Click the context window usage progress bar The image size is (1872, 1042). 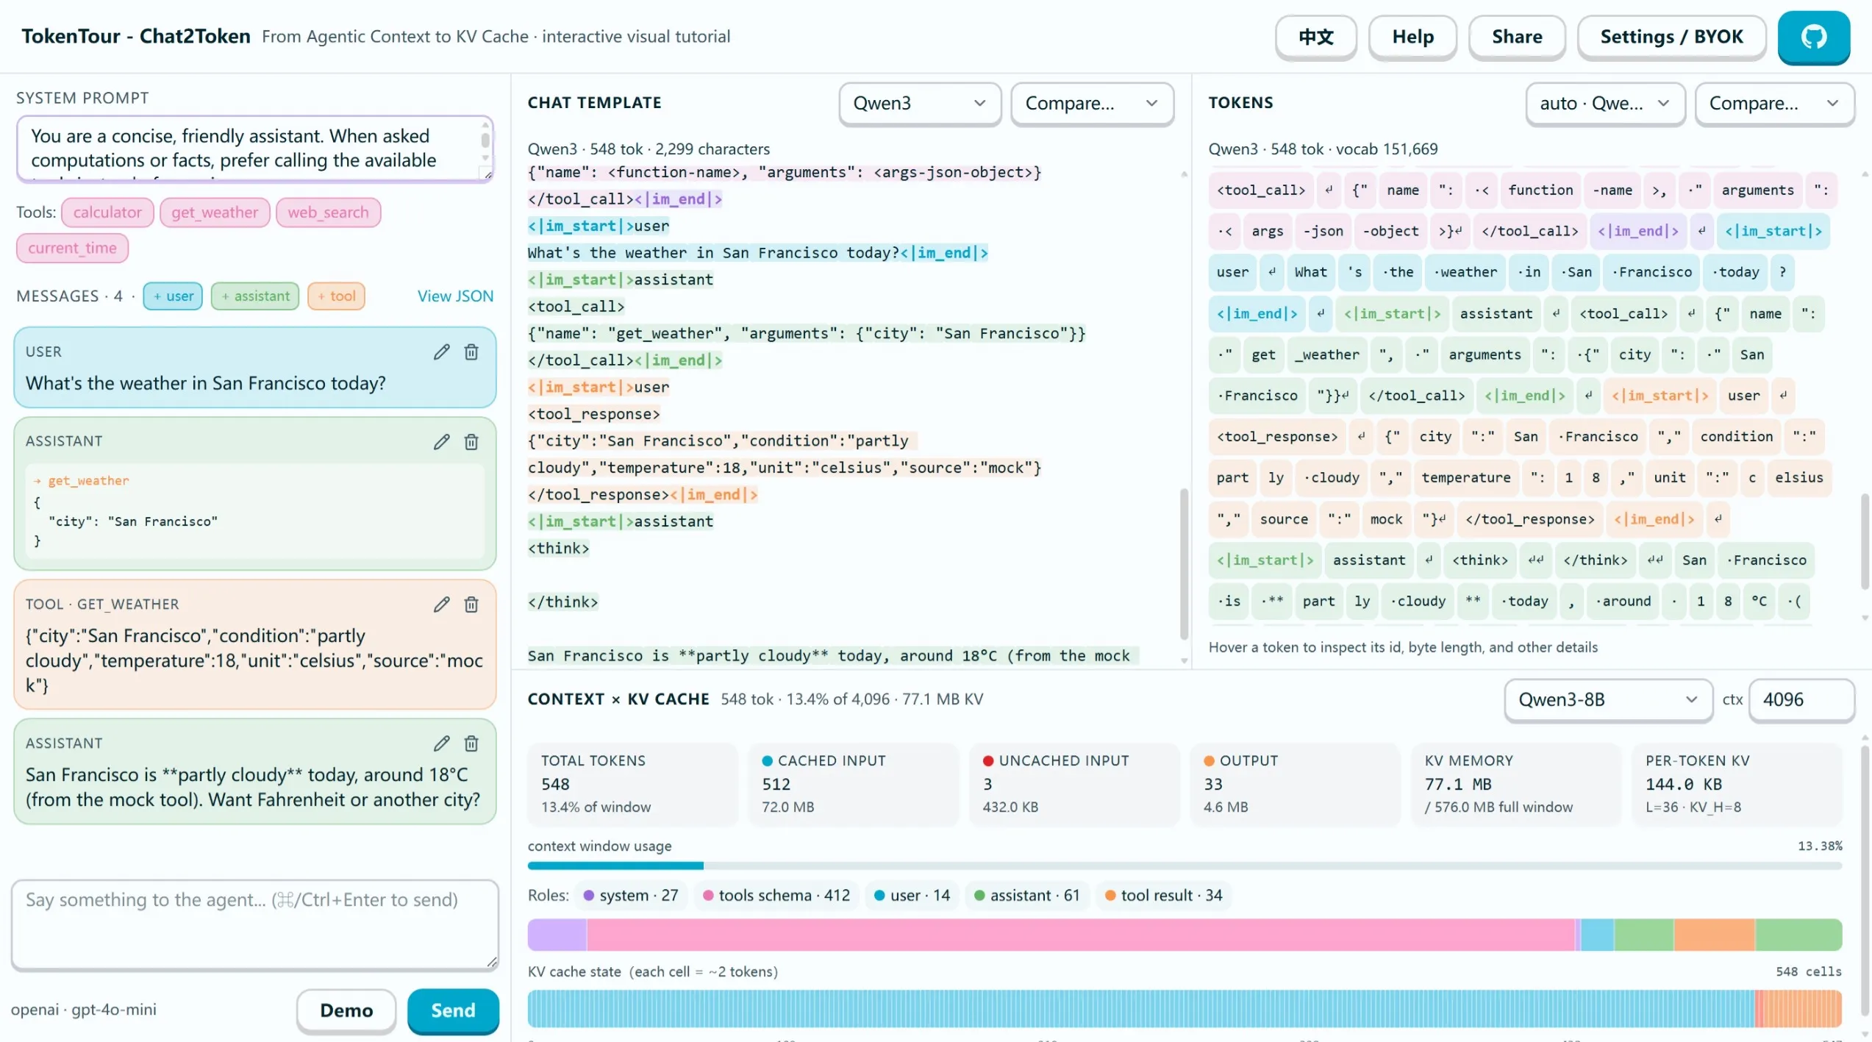click(1184, 866)
